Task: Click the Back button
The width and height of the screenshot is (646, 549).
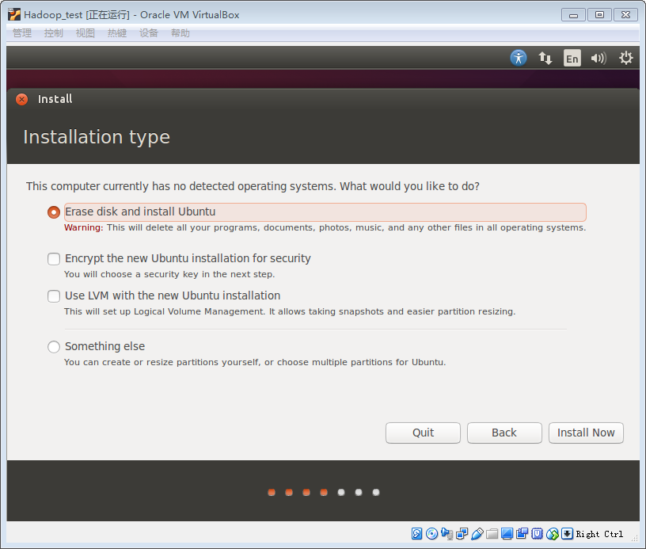Action: pyautogui.click(x=504, y=433)
